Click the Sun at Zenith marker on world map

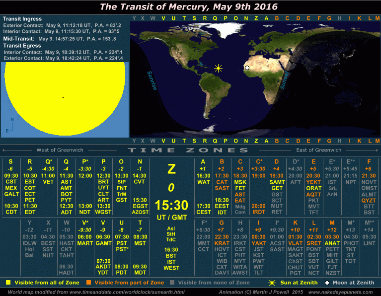(218, 68)
